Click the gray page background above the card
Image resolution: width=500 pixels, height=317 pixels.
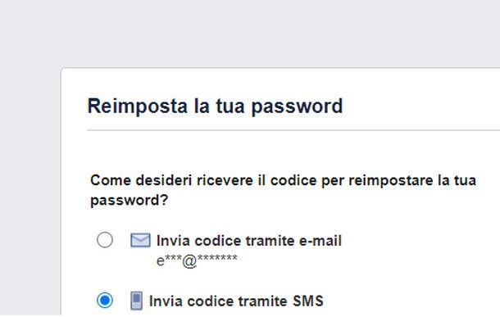click(x=250, y=34)
